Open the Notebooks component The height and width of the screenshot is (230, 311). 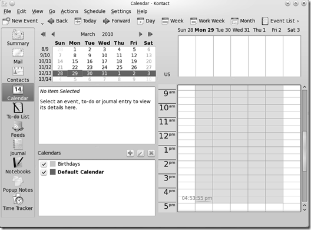(x=18, y=166)
